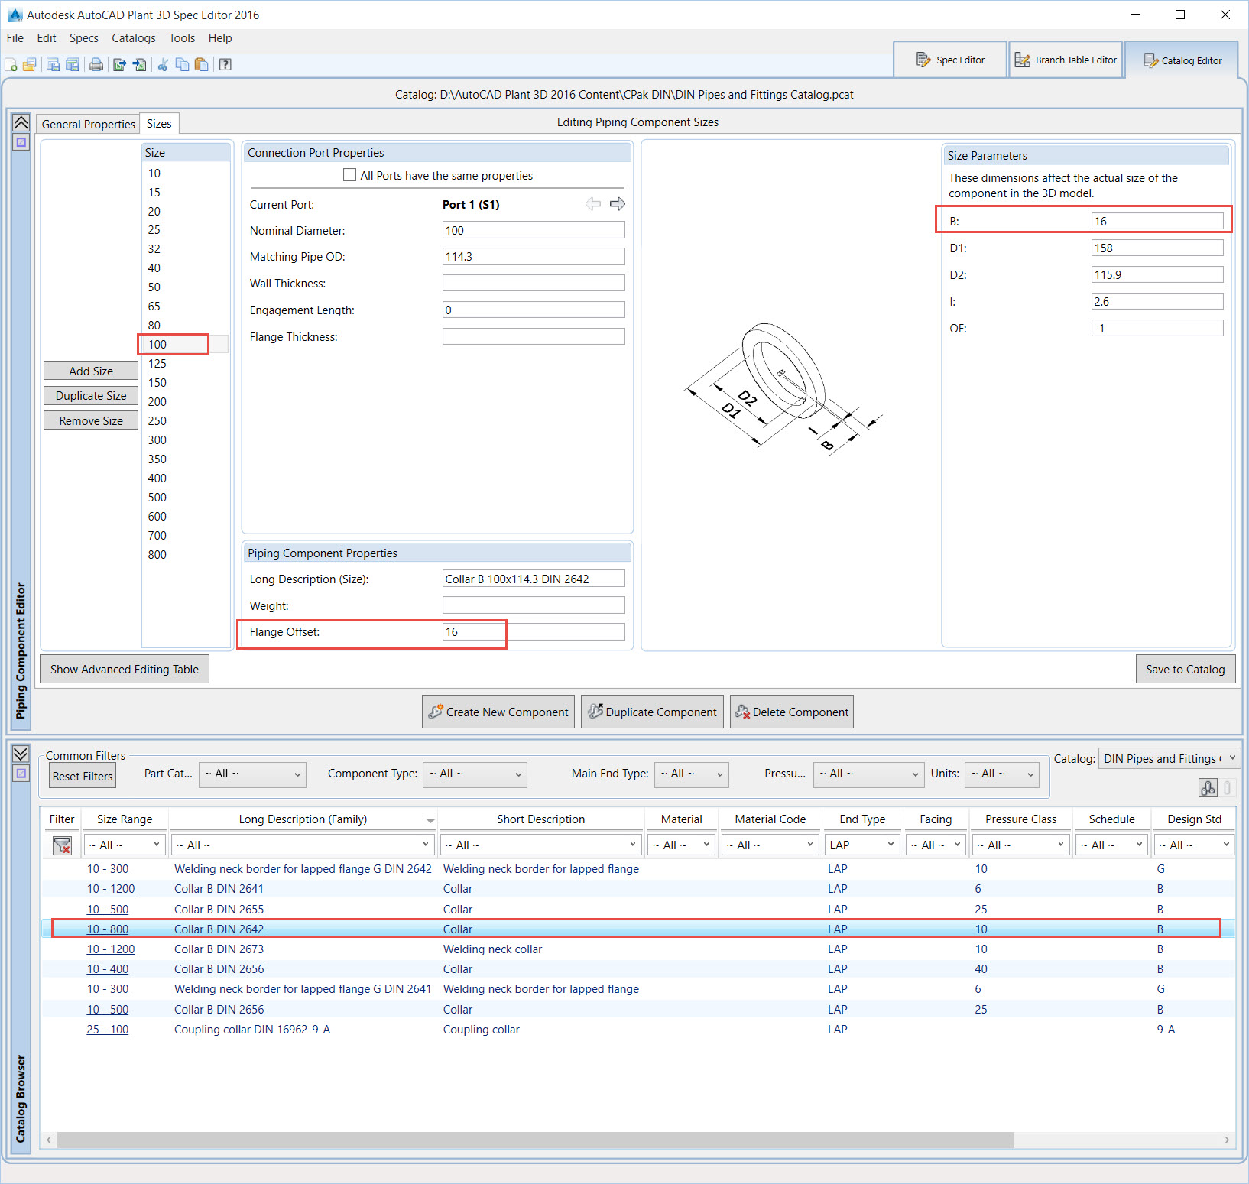Open the Specs menu
Image resolution: width=1249 pixels, height=1184 pixels.
click(x=84, y=38)
